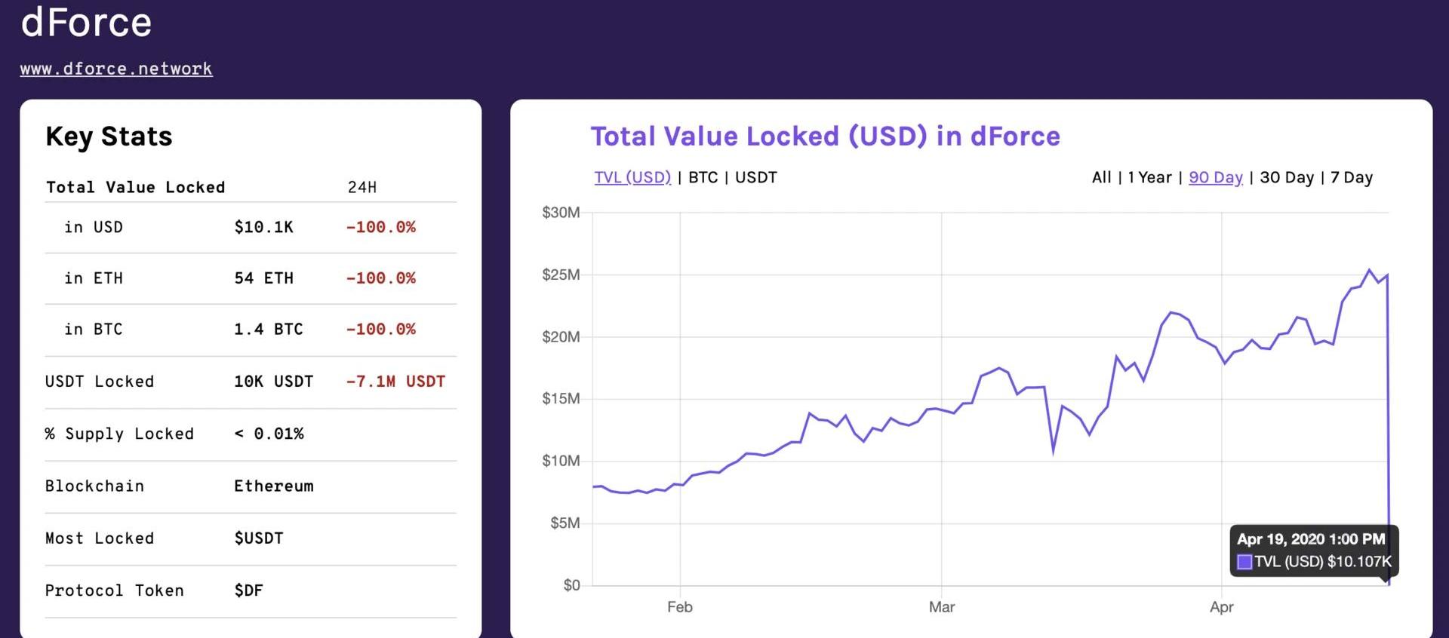Screen dimensions: 1449x638
Task: Click the $DF Protocol Token value
Action: (248, 590)
